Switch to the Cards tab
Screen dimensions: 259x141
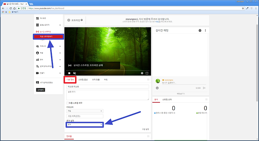(x=106, y=79)
